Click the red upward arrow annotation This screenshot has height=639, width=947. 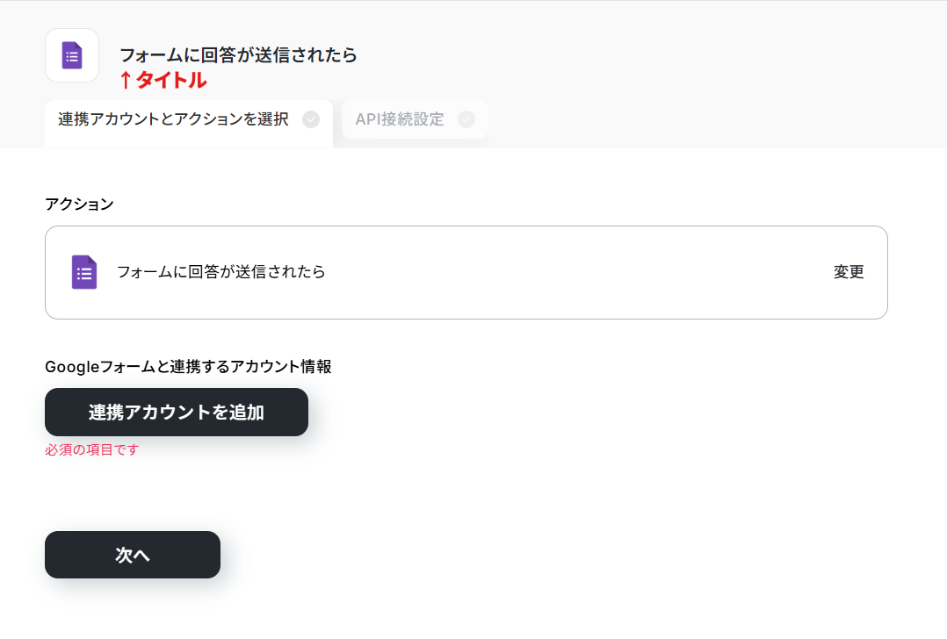click(125, 80)
